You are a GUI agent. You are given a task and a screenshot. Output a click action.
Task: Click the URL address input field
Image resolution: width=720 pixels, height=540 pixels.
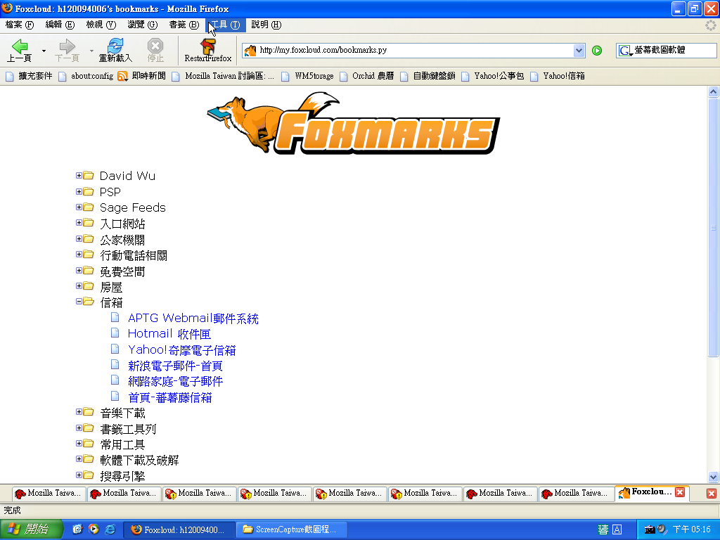coord(415,50)
